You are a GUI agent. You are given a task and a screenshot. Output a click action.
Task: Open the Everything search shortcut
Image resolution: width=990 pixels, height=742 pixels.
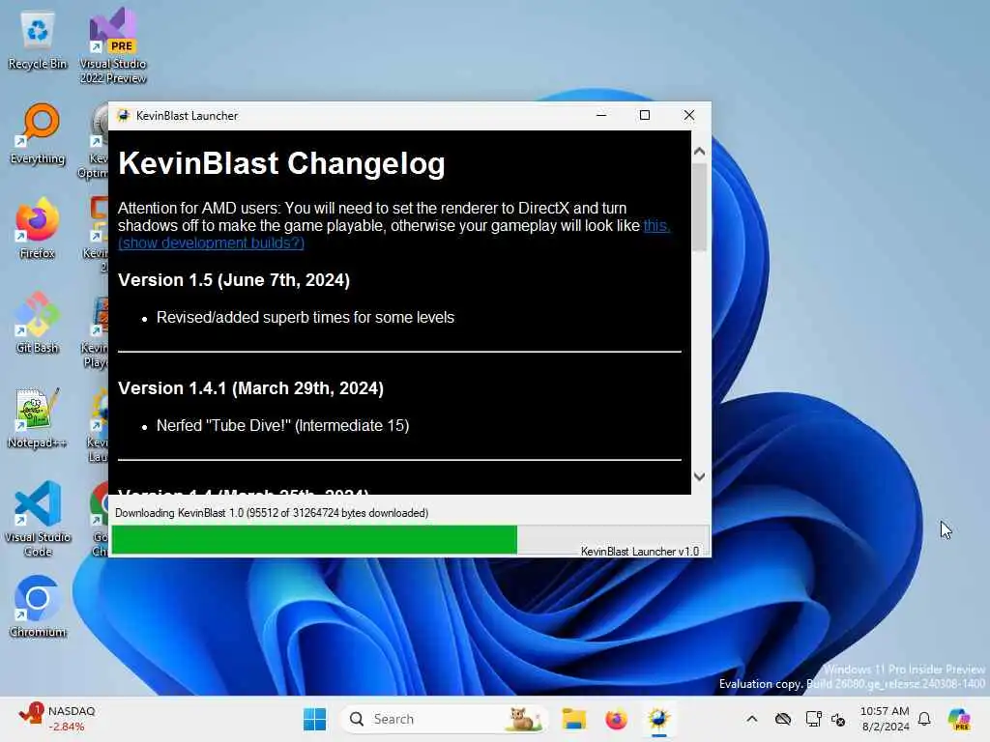click(38, 134)
